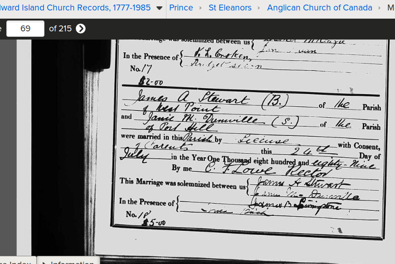
Task: Select Anglican Church of Canada breadcrumb
Action: coord(319,8)
